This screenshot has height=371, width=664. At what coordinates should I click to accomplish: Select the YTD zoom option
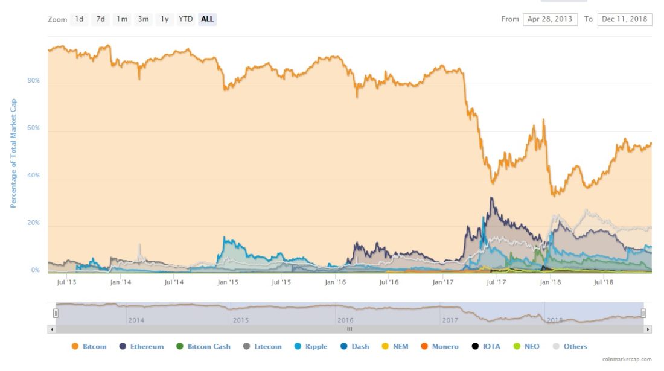[x=185, y=19]
